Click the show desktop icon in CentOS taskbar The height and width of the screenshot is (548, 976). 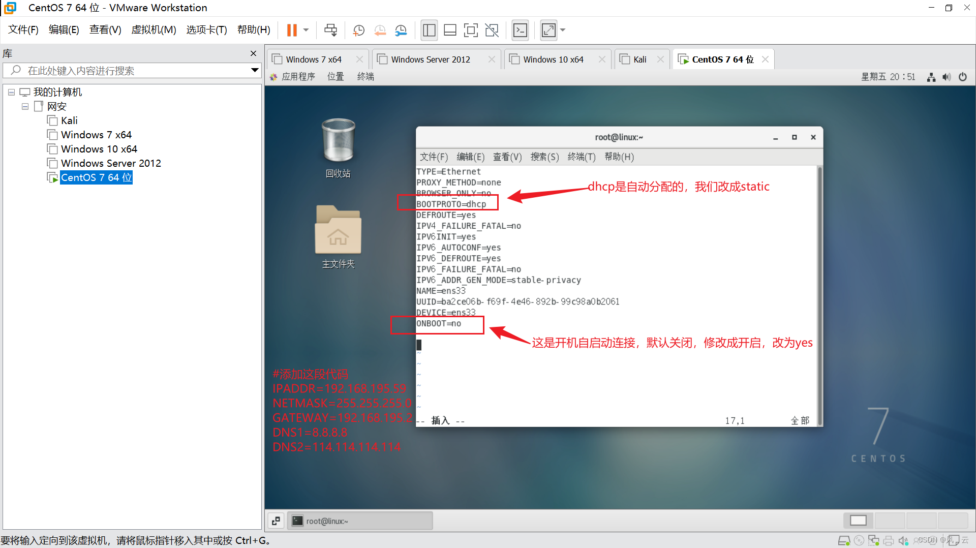[276, 521]
